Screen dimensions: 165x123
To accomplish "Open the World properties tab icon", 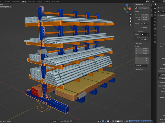I will click(155, 25).
